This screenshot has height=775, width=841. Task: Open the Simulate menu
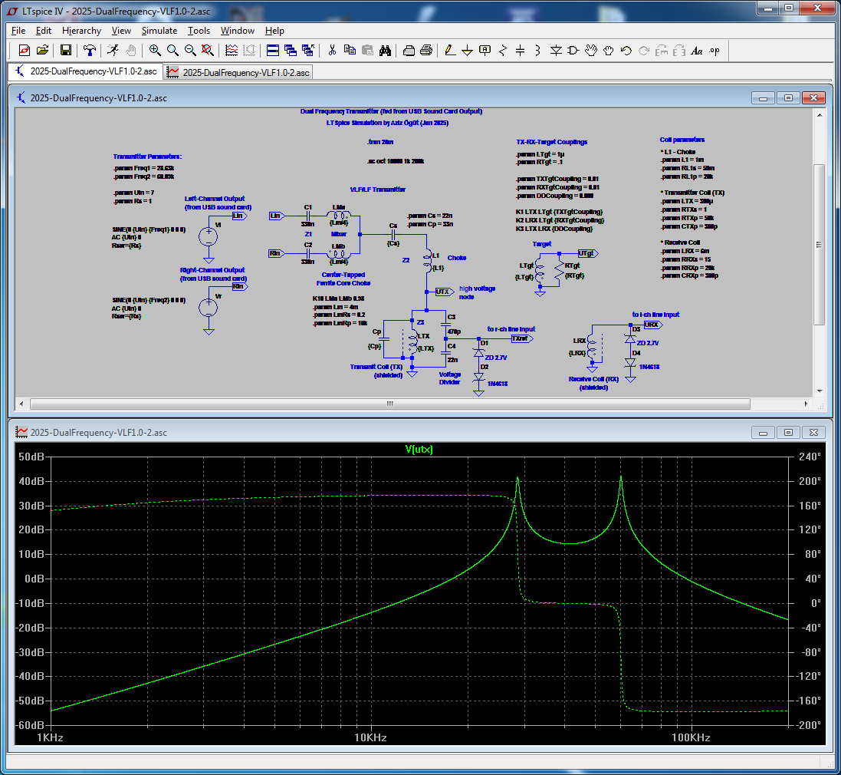click(159, 31)
